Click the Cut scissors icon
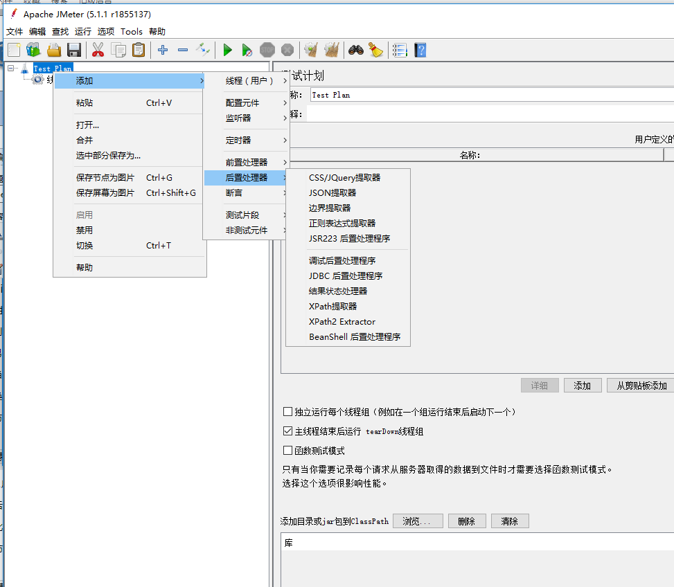 point(98,51)
